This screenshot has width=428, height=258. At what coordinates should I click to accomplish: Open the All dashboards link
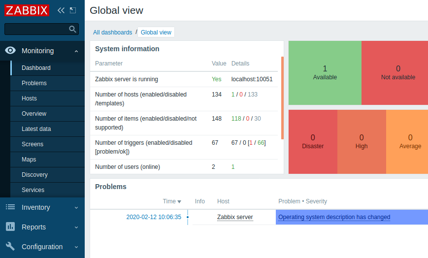(112, 32)
